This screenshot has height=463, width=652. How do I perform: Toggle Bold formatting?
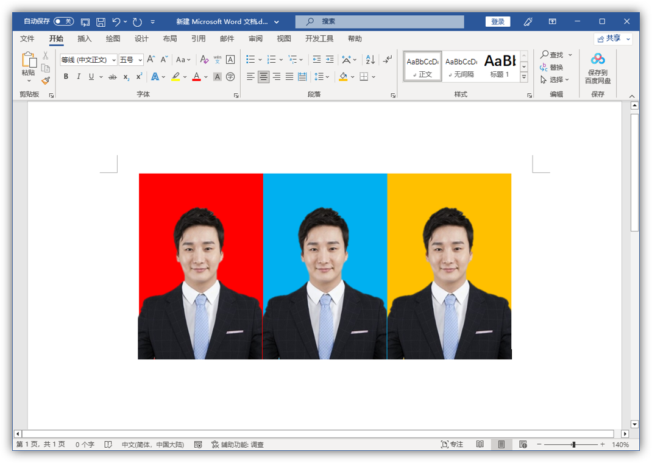[x=66, y=77]
